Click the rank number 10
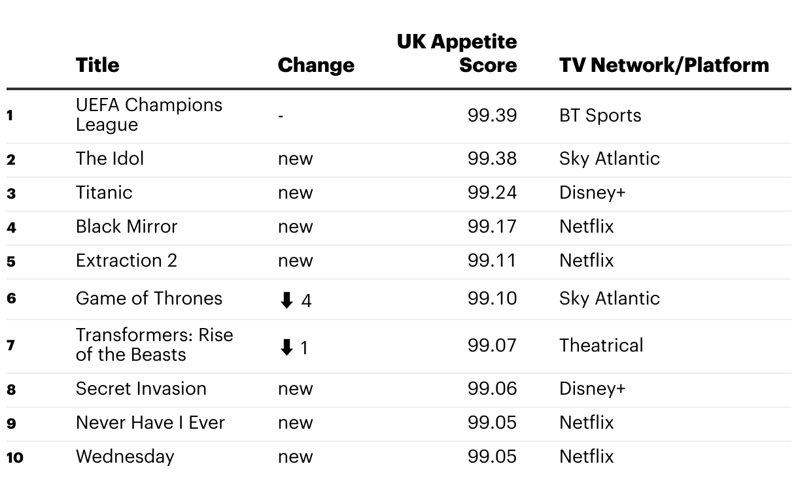 [14, 457]
